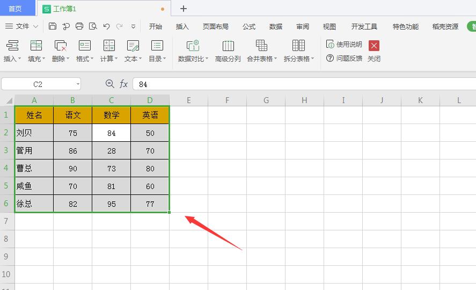Click the 目录 tool icon
The height and width of the screenshot is (290, 476).
click(157, 46)
